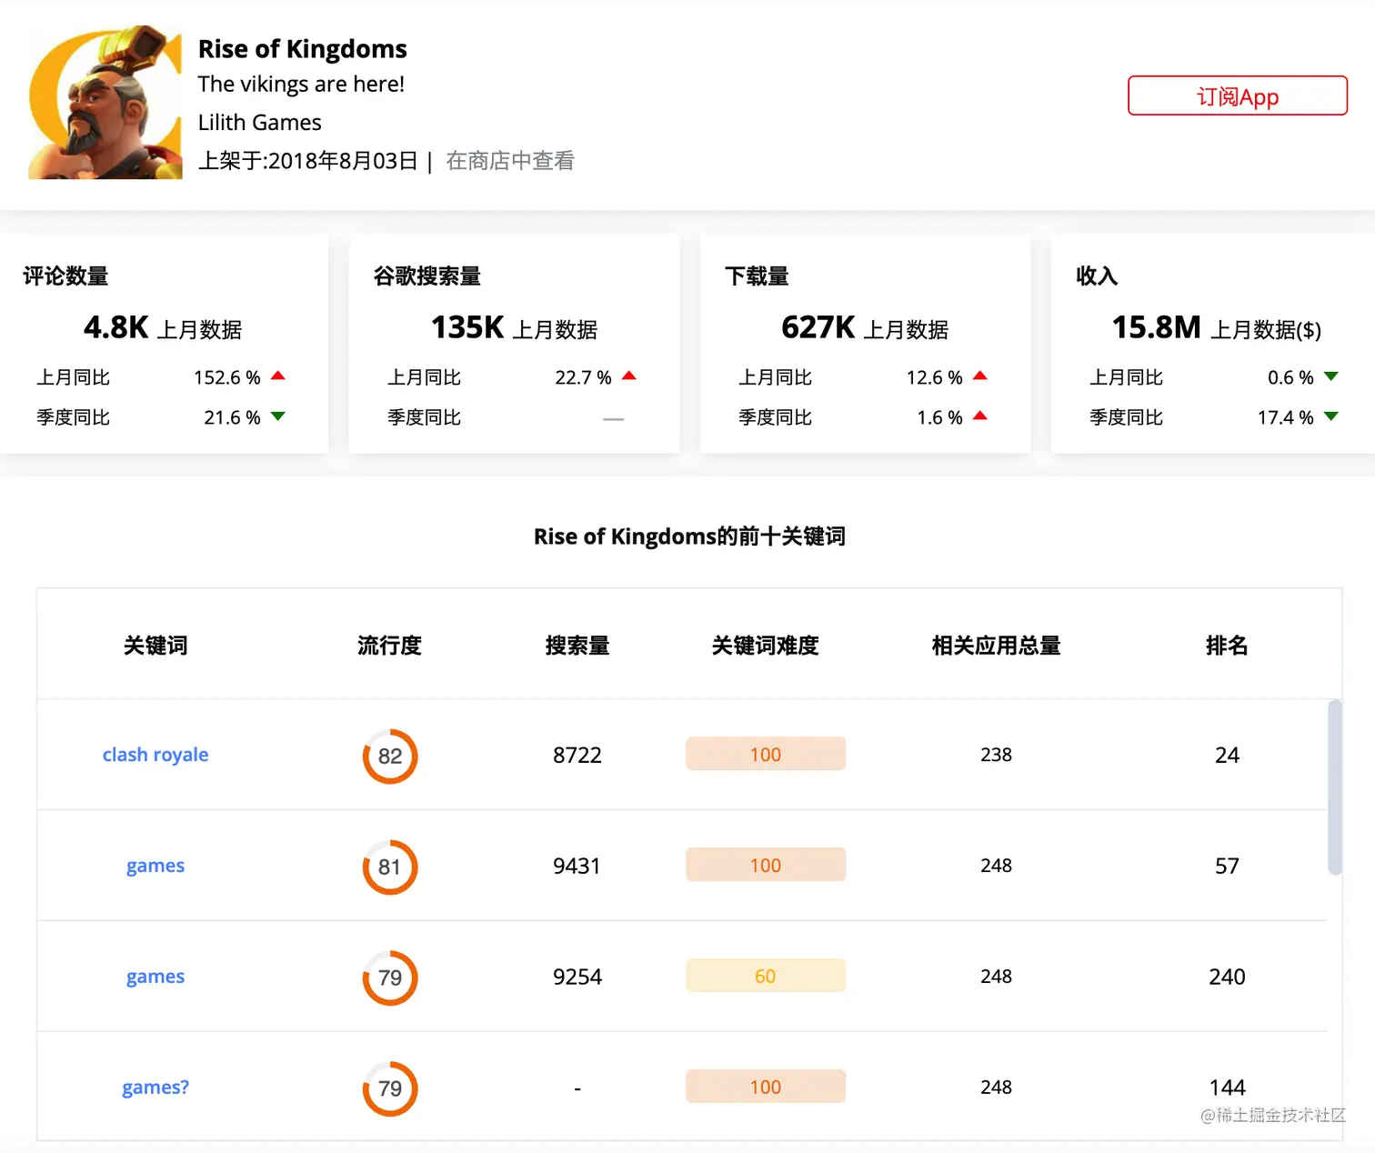Click the 排名 column header
The width and height of the screenshot is (1375, 1153).
pos(1227,646)
